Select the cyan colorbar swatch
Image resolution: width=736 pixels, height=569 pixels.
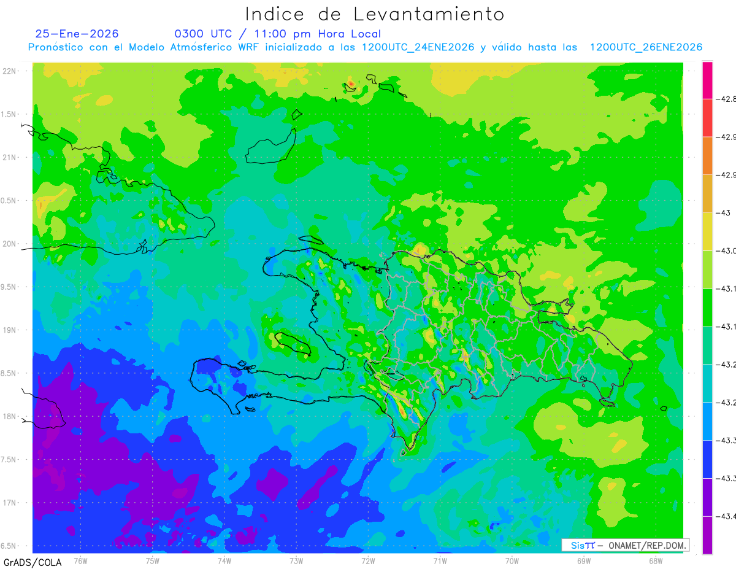(707, 384)
